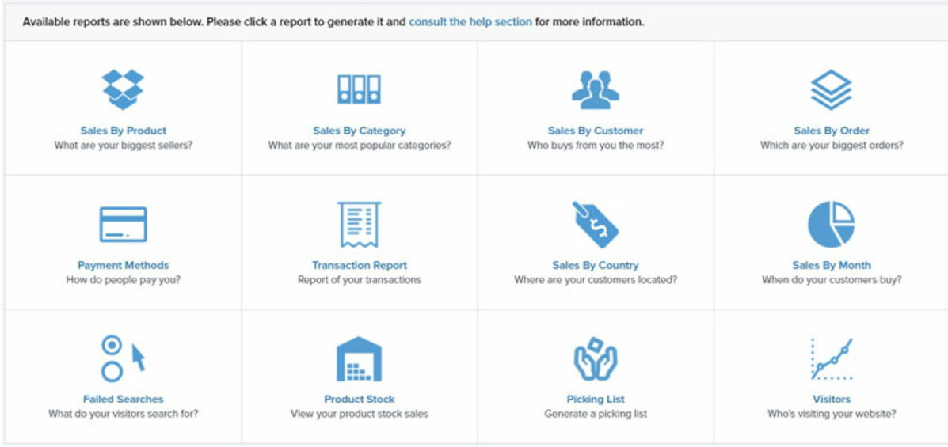Select the Picking List title link
Image resolution: width=948 pixels, height=447 pixels.
[596, 400]
